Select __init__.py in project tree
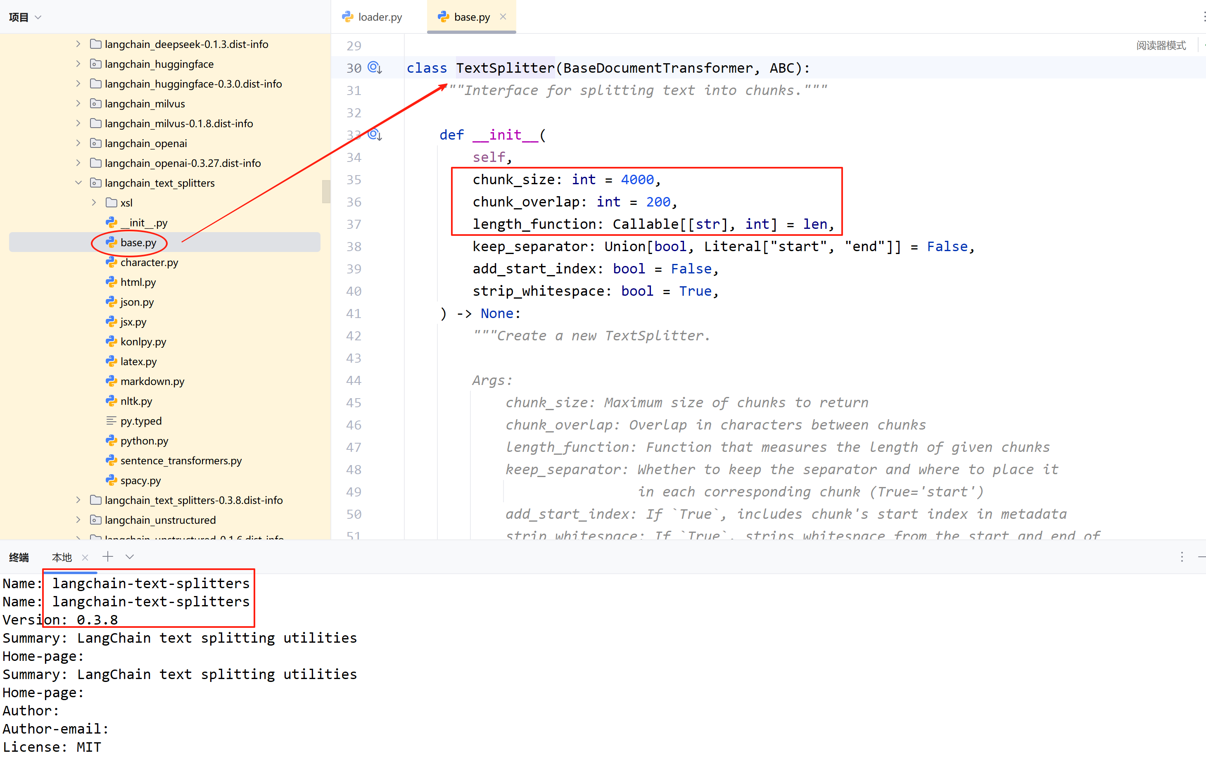 click(x=143, y=223)
